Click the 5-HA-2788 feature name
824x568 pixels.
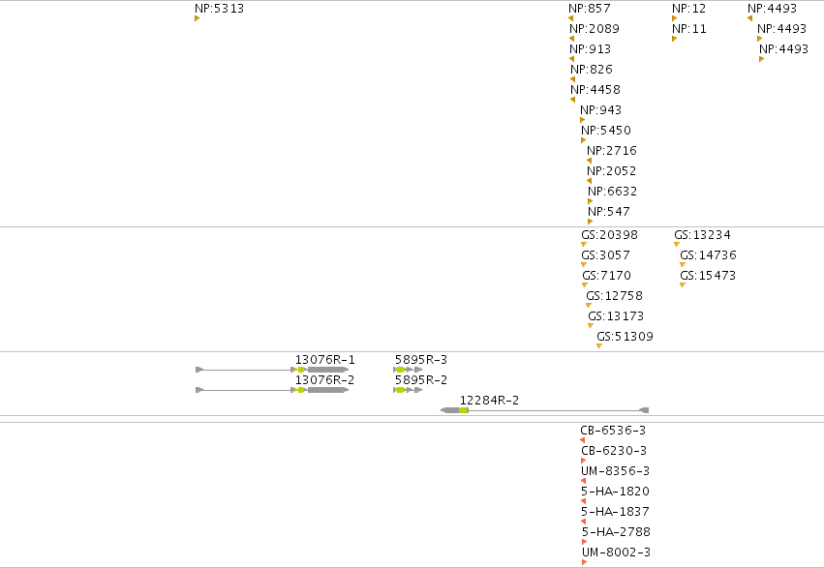617,532
